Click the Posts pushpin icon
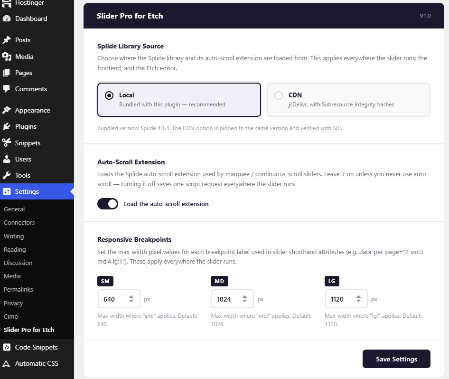 [x=7, y=40]
